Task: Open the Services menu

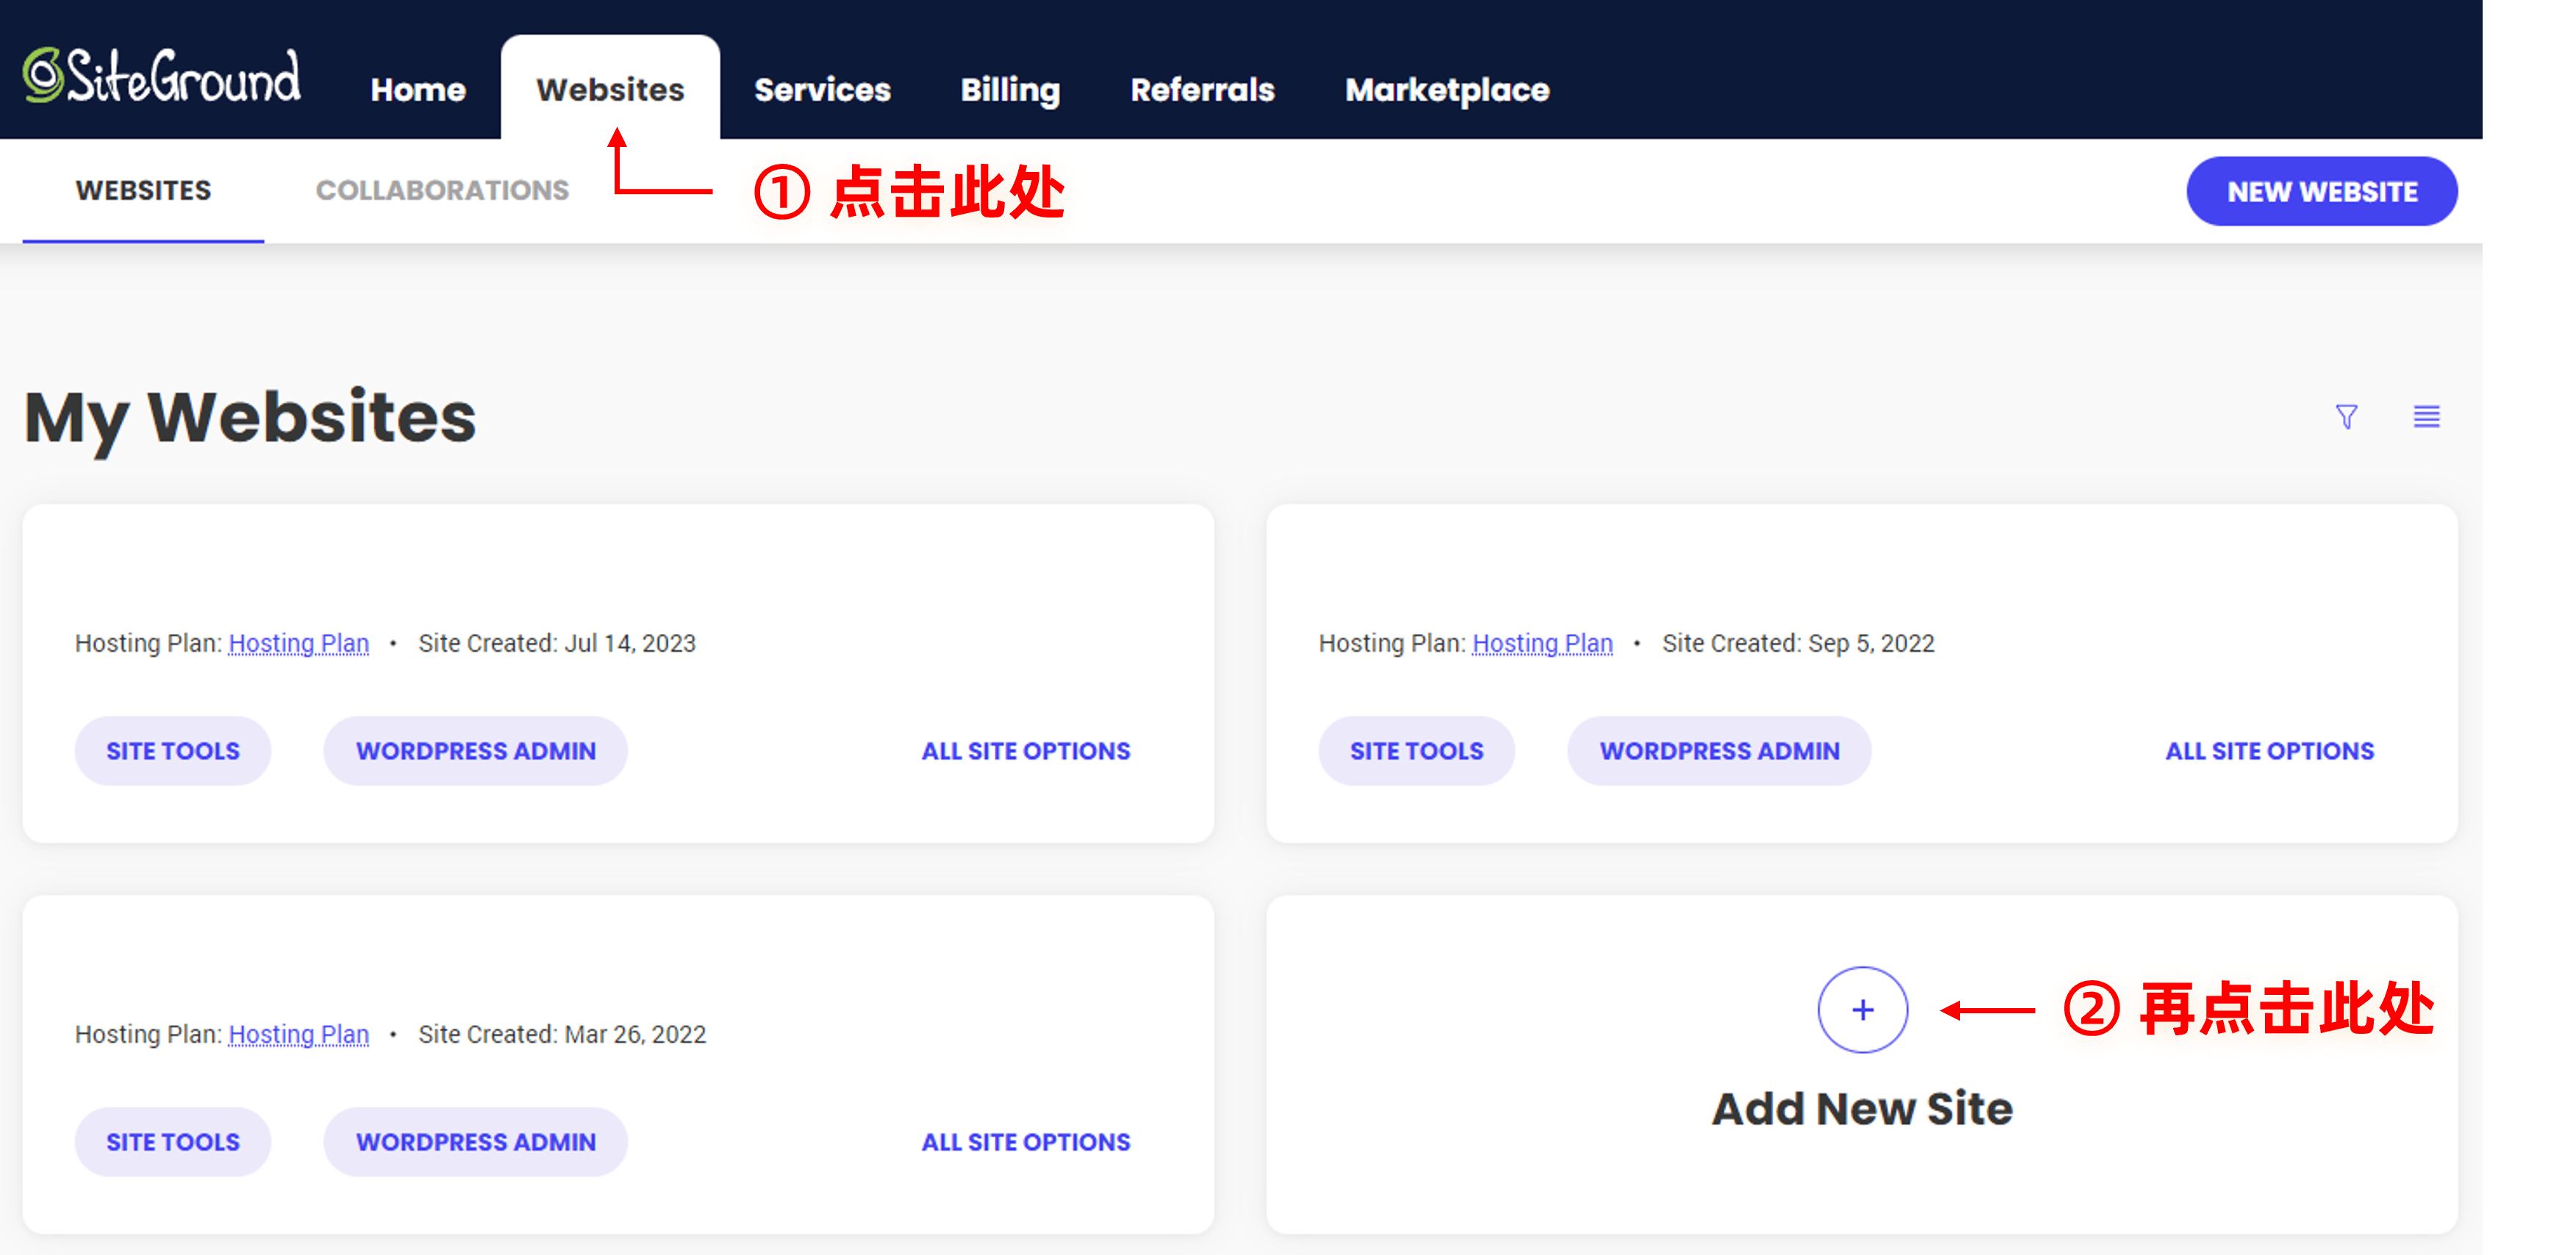Action: [822, 90]
